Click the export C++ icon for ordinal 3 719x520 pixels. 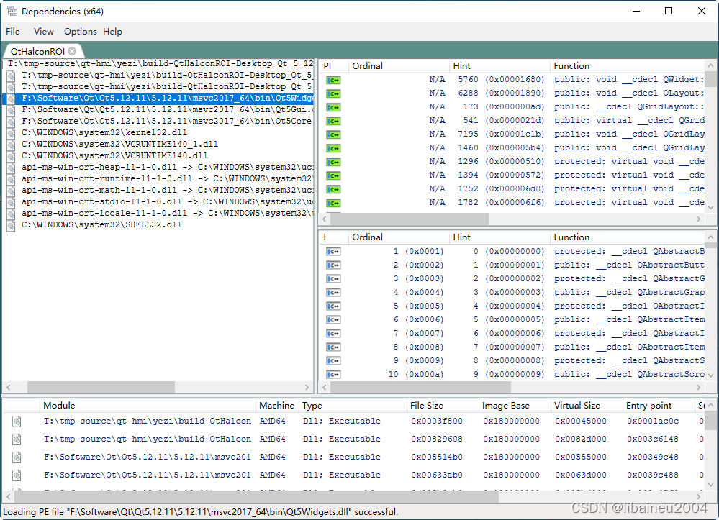tap(333, 279)
